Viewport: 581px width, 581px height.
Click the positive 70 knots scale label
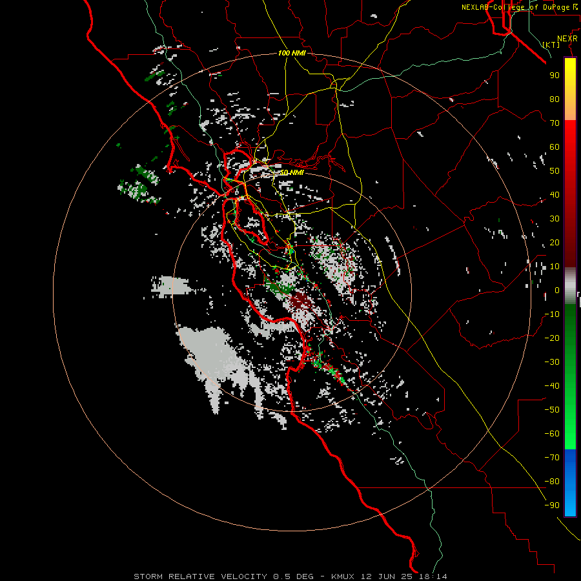pyautogui.click(x=555, y=123)
